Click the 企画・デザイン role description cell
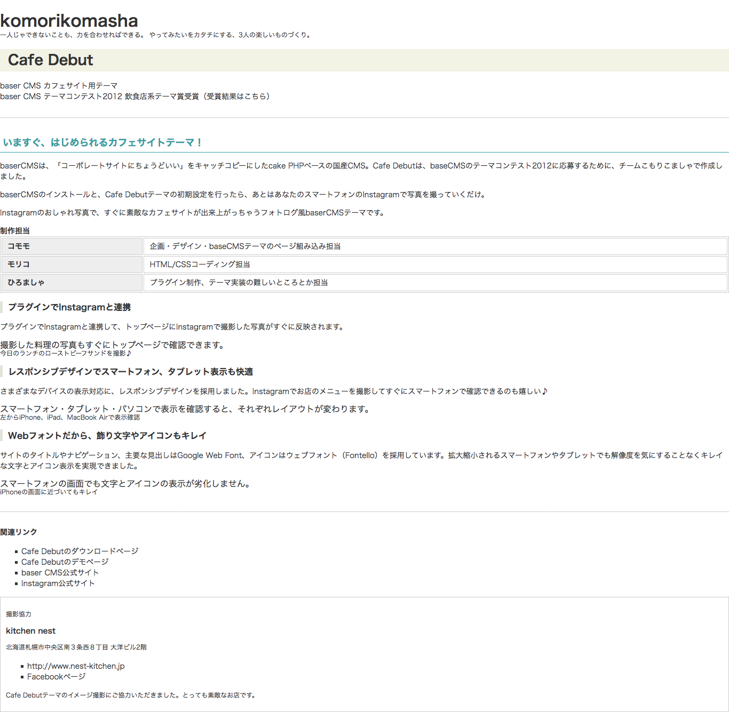This screenshot has width=729, height=712. (x=245, y=246)
